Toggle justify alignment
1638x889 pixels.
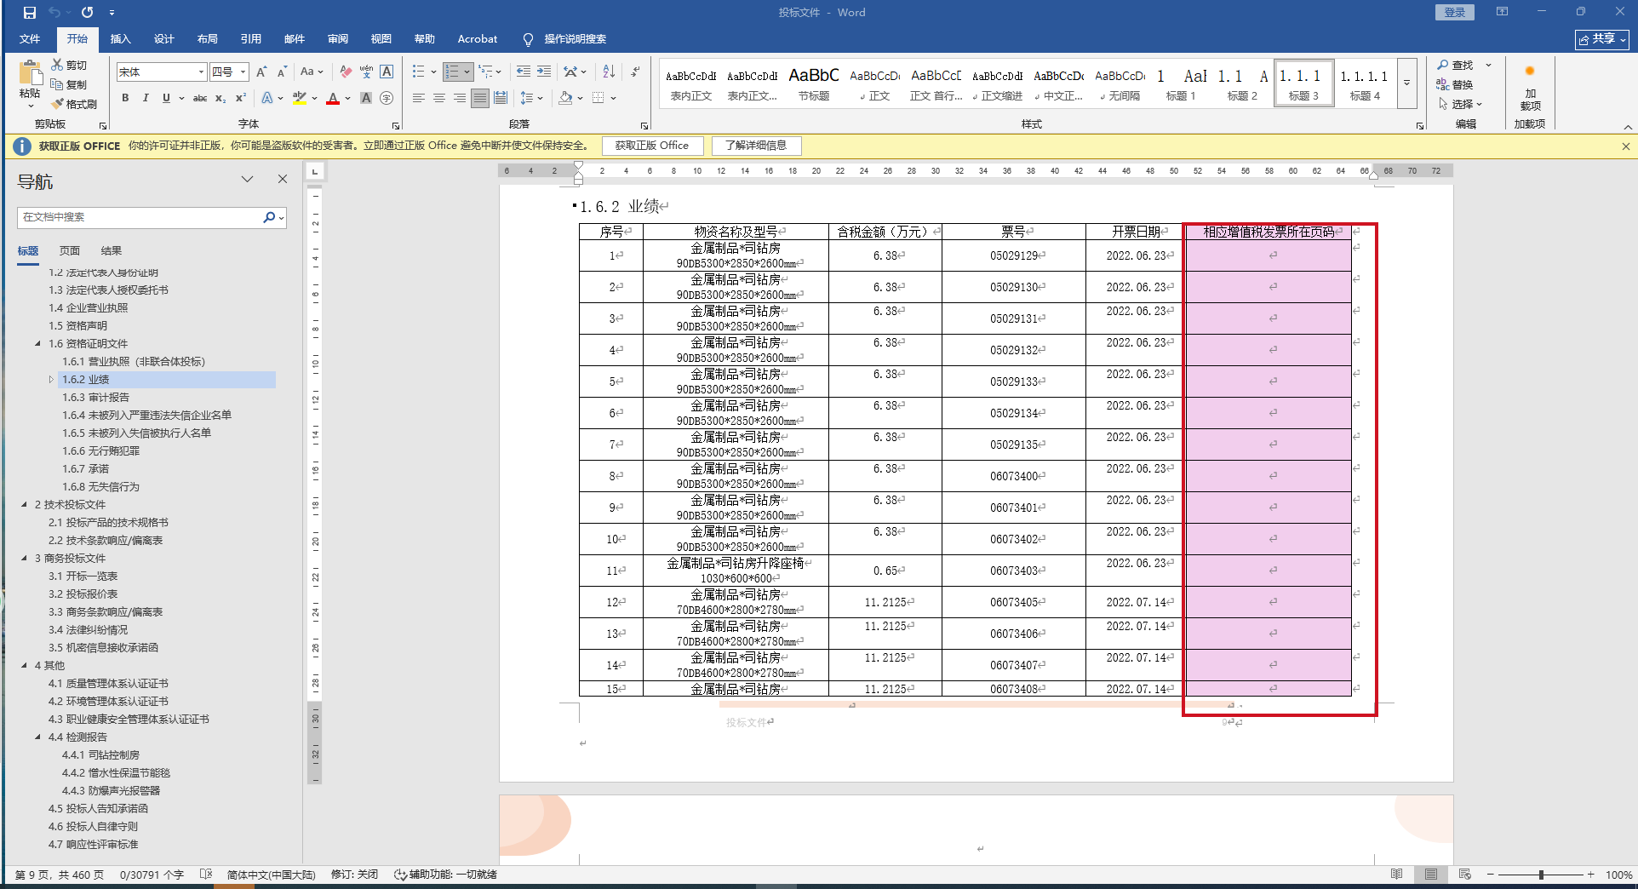(480, 98)
